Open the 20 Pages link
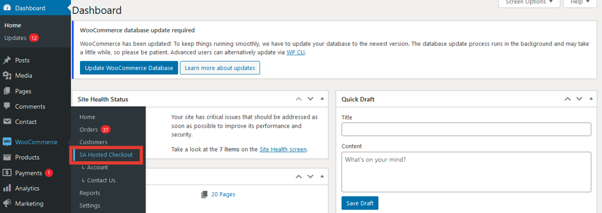 point(223,194)
